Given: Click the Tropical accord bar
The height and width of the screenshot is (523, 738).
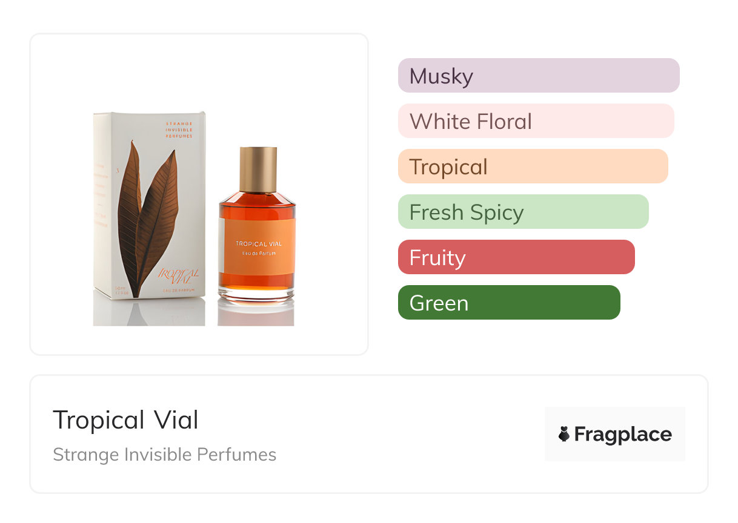Looking at the screenshot, I should (x=533, y=166).
